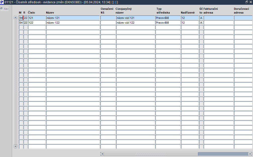253x157 pixels.
Task: Click the Doručovací adresa field of row 121
Action: click(243, 18)
